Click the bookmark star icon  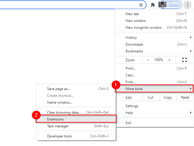click(x=141, y=5)
